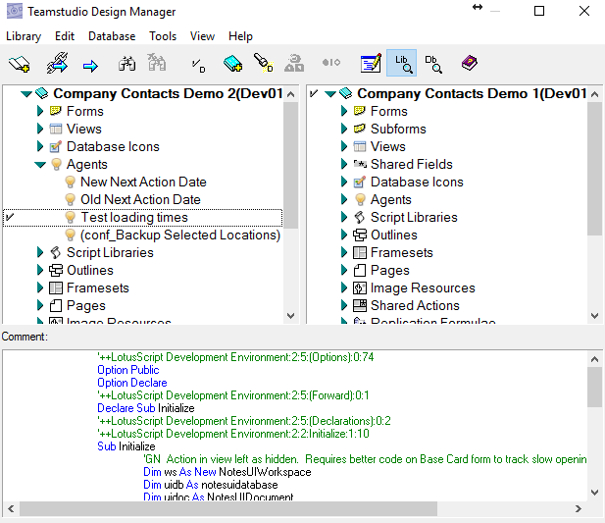Click the Demo 1 tree vertical scrollbar thumb
The image size is (605, 523).
point(594,169)
